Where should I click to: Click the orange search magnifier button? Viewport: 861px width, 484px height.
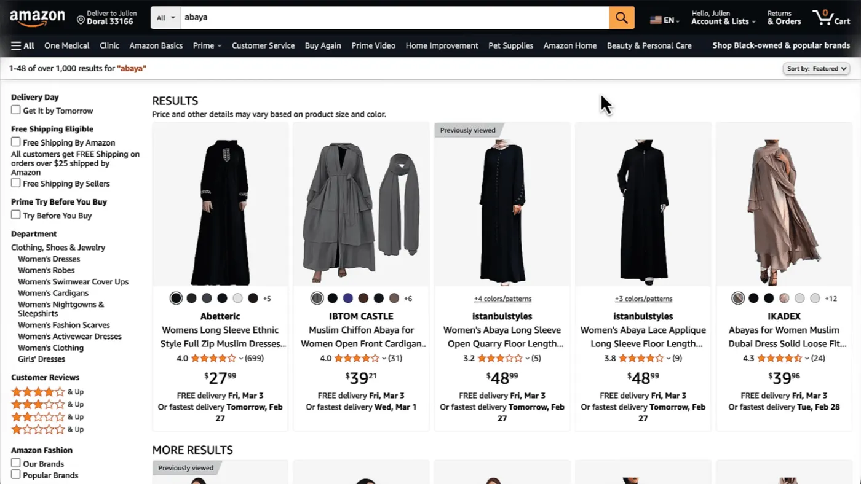click(x=622, y=18)
